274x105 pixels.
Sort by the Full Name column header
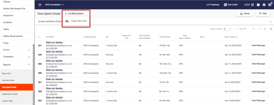click(50, 37)
